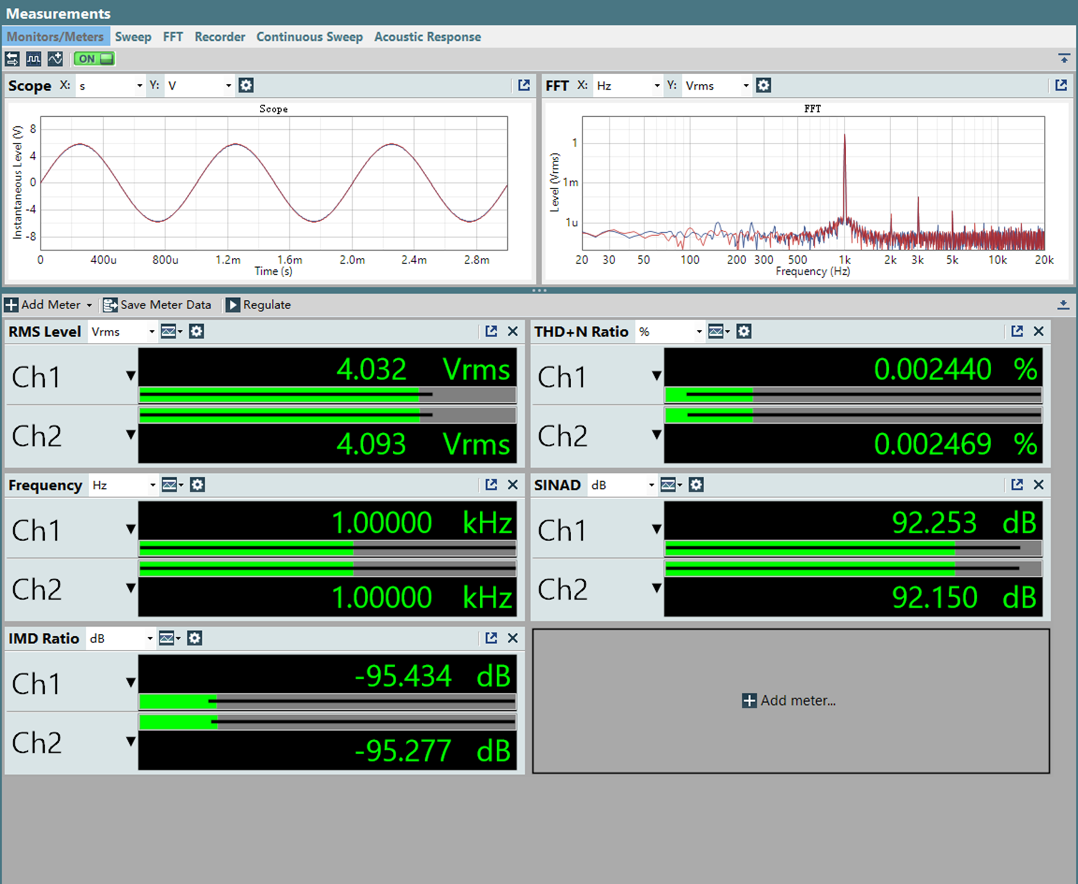This screenshot has height=884, width=1078.
Task: Click the THD+N Ratio graph display icon
Action: (x=717, y=332)
